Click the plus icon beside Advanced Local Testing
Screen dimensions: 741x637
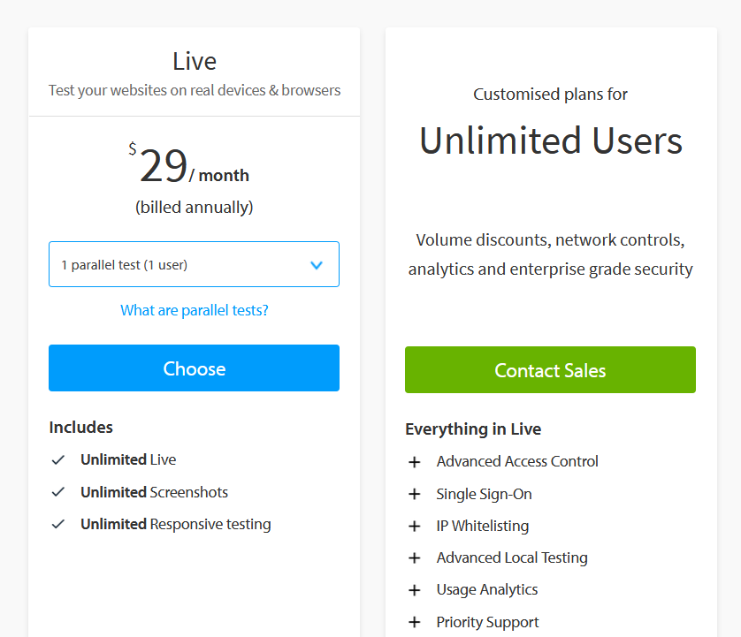click(x=414, y=558)
